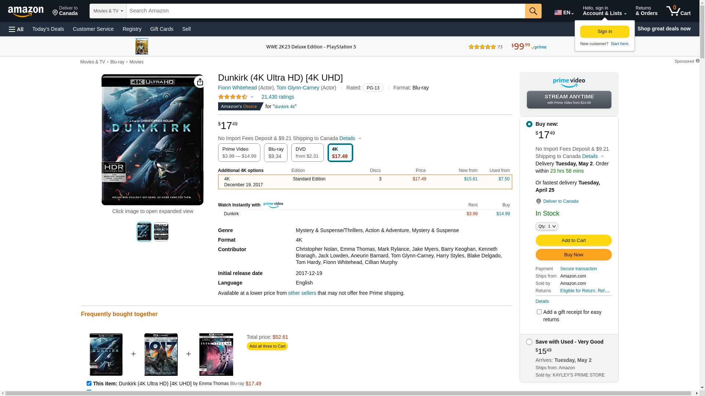The width and height of the screenshot is (705, 396).
Task: Click Buy Now button
Action: [573, 255]
